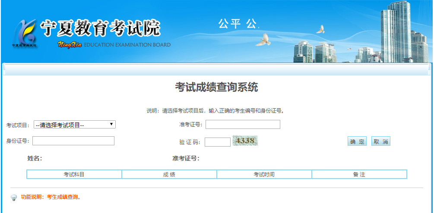Refresh the 4338 captcha image
Screen dimensions: 434x213
(x=245, y=141)
